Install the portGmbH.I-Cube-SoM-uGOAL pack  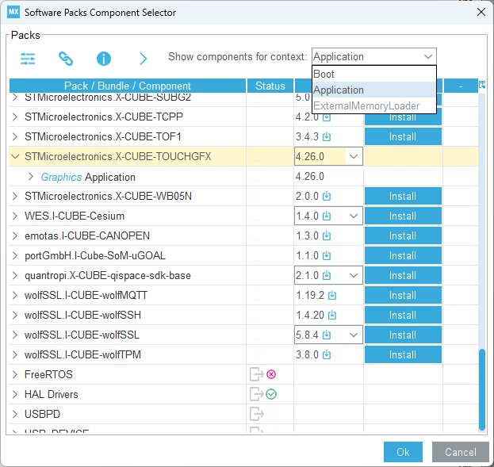[403, 256]
